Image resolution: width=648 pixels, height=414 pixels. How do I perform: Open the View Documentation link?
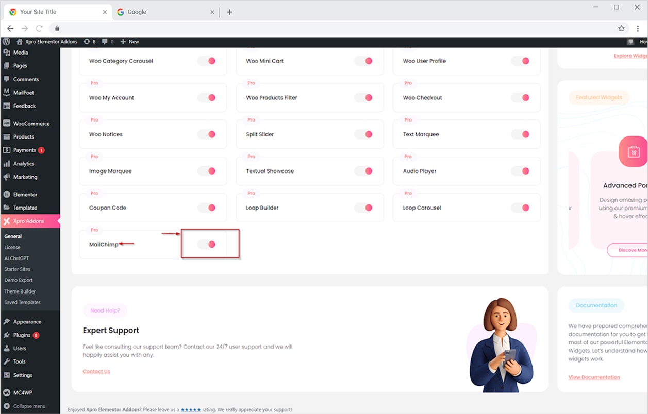(x=594, y=377)
